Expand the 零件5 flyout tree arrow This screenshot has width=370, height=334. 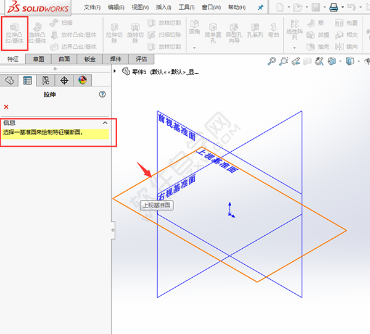click(x=115, y=71)
